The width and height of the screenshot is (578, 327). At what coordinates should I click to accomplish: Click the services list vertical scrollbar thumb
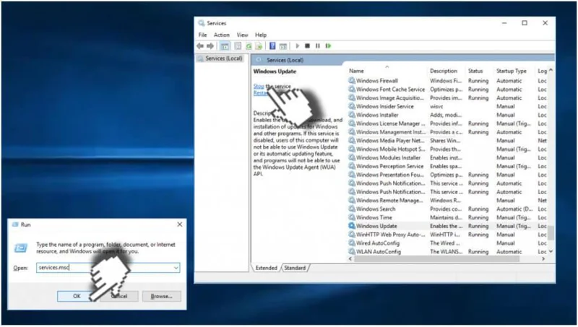point(551,232)
